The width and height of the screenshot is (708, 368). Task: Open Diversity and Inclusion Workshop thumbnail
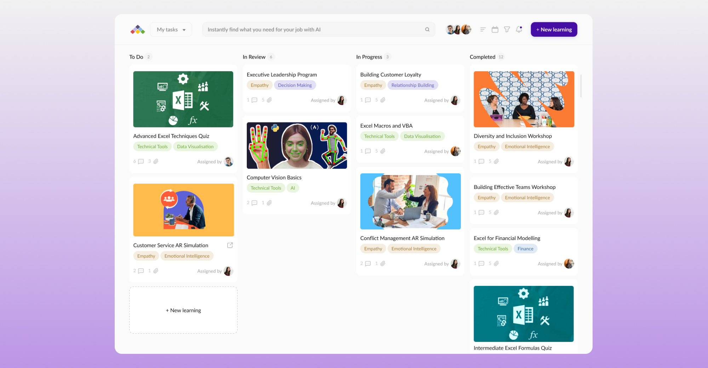tap(524, 99)
